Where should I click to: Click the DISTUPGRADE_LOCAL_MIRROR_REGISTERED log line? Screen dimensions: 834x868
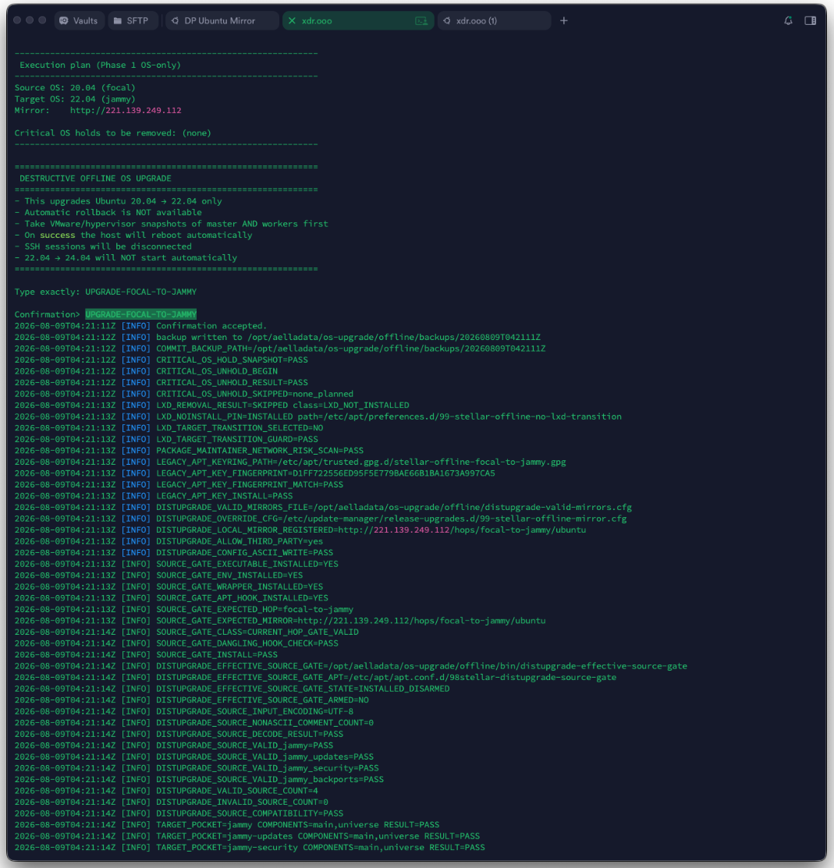[300, 530]
